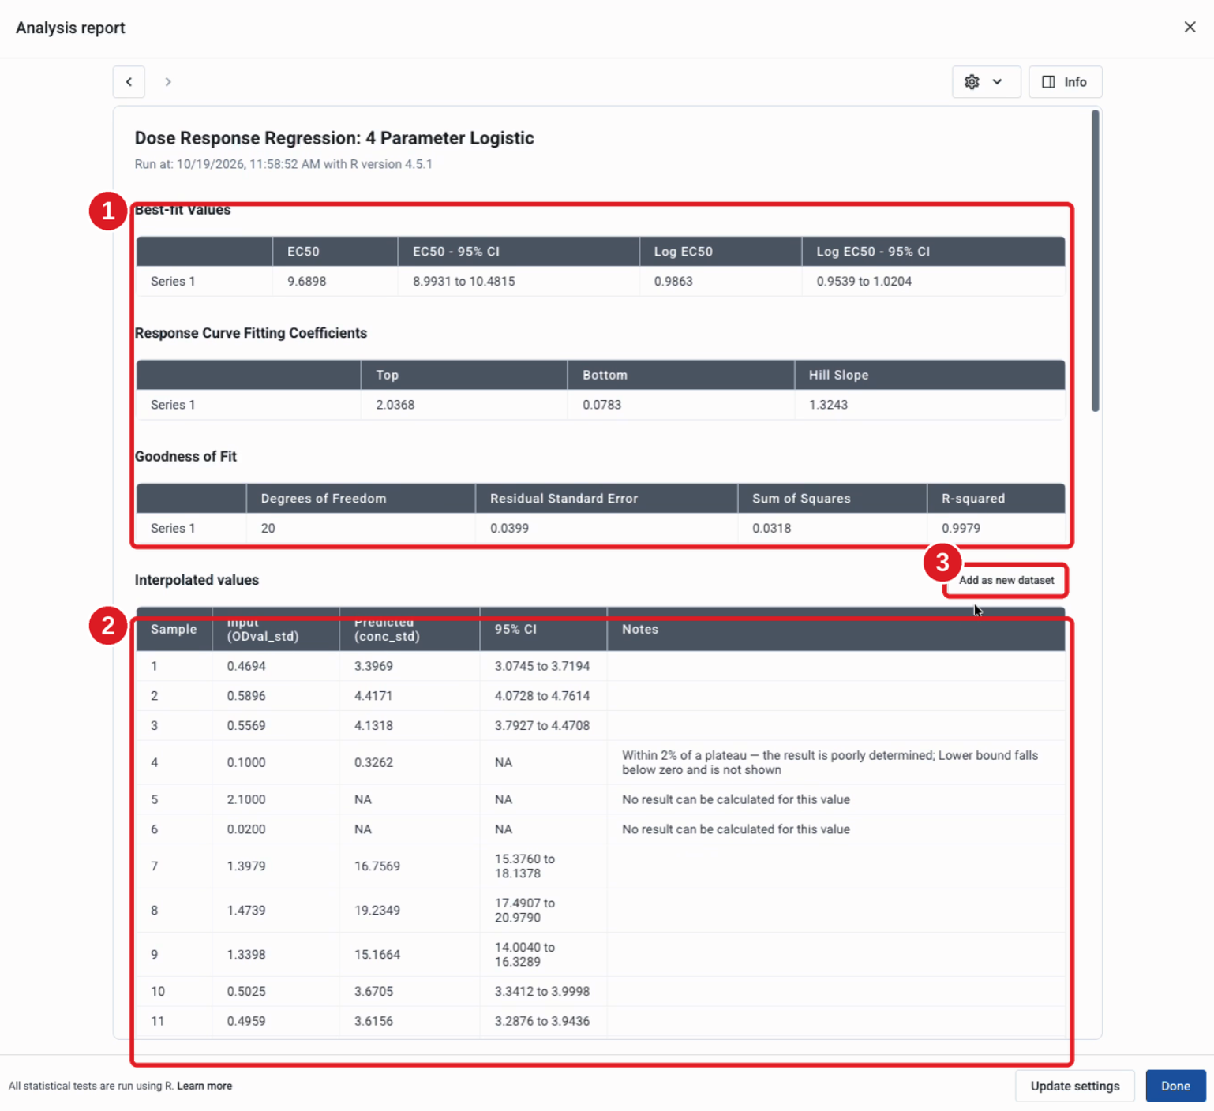
Task: Select predicted value 3.3969 for sample 1
Action: 373,666
